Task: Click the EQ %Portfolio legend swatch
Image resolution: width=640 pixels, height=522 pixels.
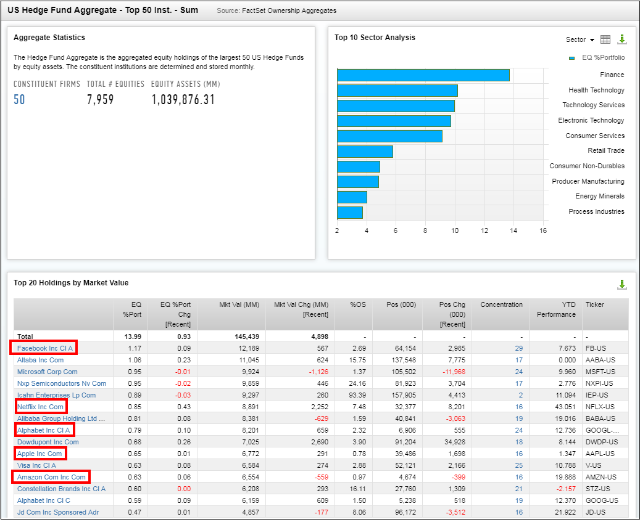Action: (x=571, y=58)
